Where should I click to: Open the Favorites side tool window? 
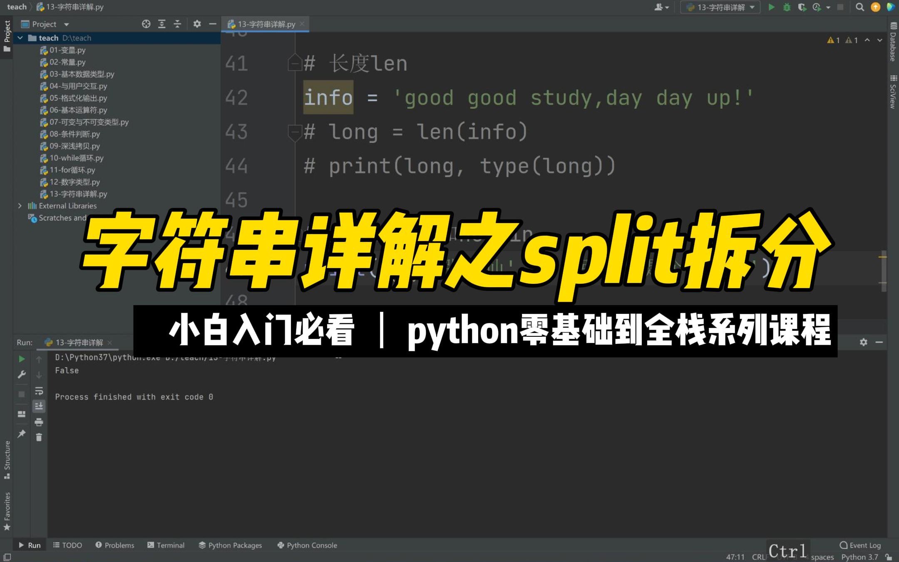[7, 511]
